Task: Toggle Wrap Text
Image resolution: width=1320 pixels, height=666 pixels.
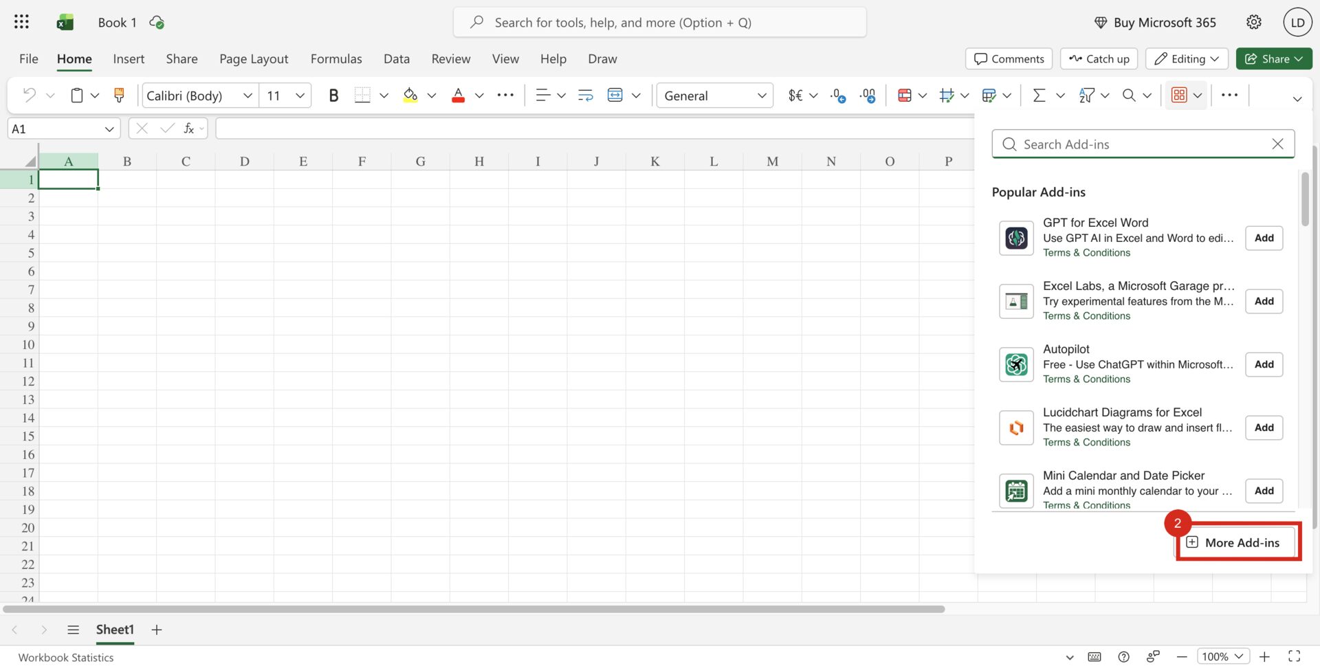Action: pos(586,96)
